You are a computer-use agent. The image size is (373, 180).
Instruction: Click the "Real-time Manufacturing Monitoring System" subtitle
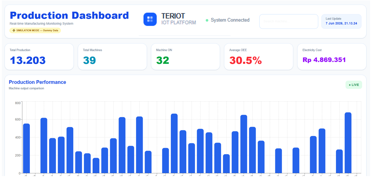pyautogui.click(x=41, y=23)
